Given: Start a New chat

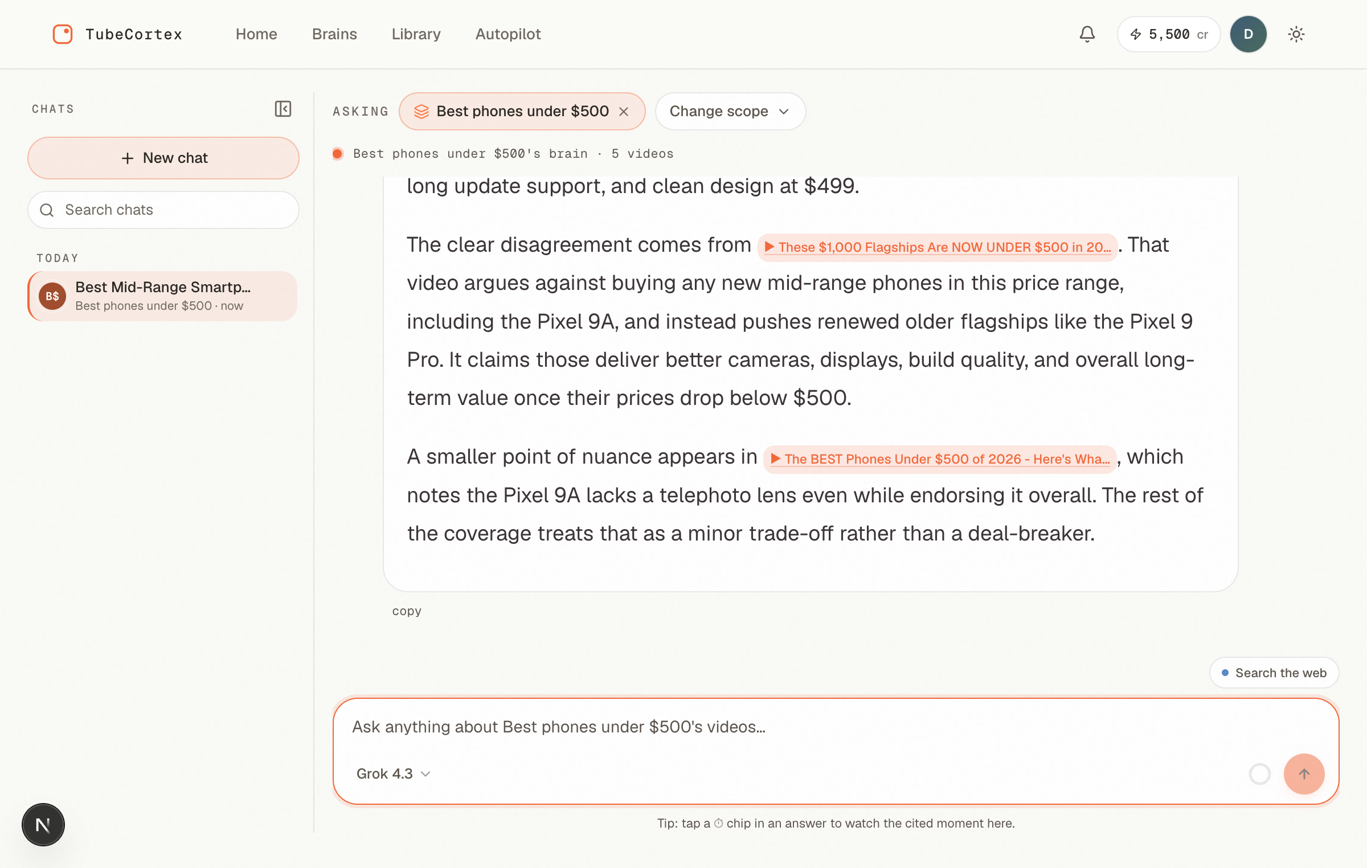Looking at the screenshot, I should pos(163,158).
